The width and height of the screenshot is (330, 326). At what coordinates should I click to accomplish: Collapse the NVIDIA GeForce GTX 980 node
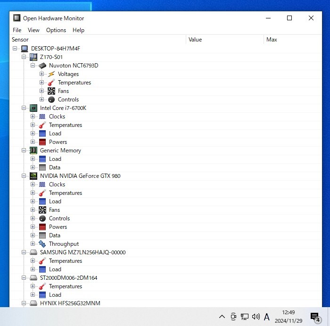tap(24, 176)
